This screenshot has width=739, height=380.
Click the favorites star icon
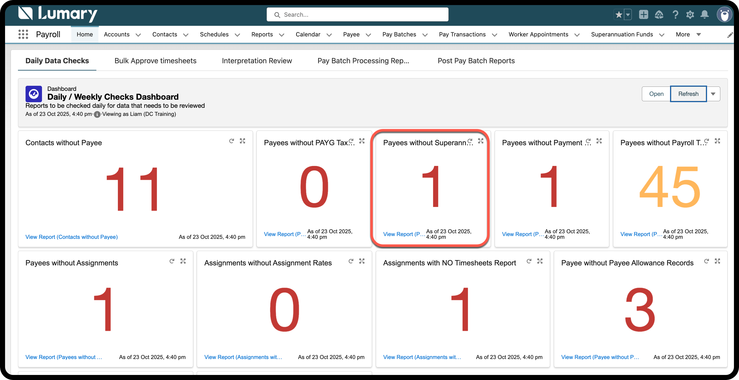coord(619,15)
